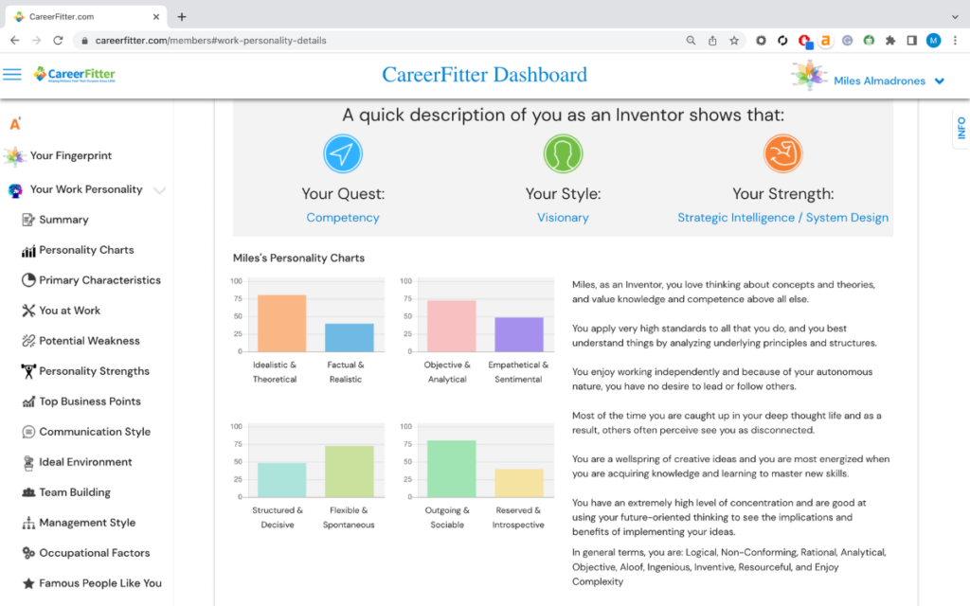Click the yellow Reserved & Introspective bar

[519, 483]
